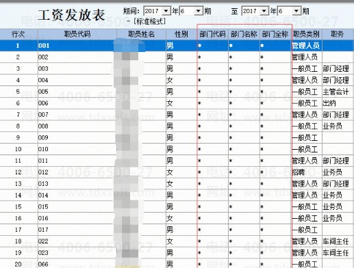Click the end period field showing 6
This screenshot has width=354, height=268.
click(x=285, y=11)
